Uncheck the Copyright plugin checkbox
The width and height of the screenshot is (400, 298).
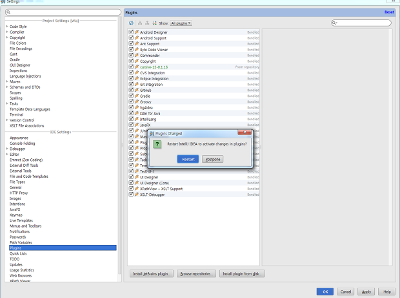pyautogui.click(x=131, y=61)
